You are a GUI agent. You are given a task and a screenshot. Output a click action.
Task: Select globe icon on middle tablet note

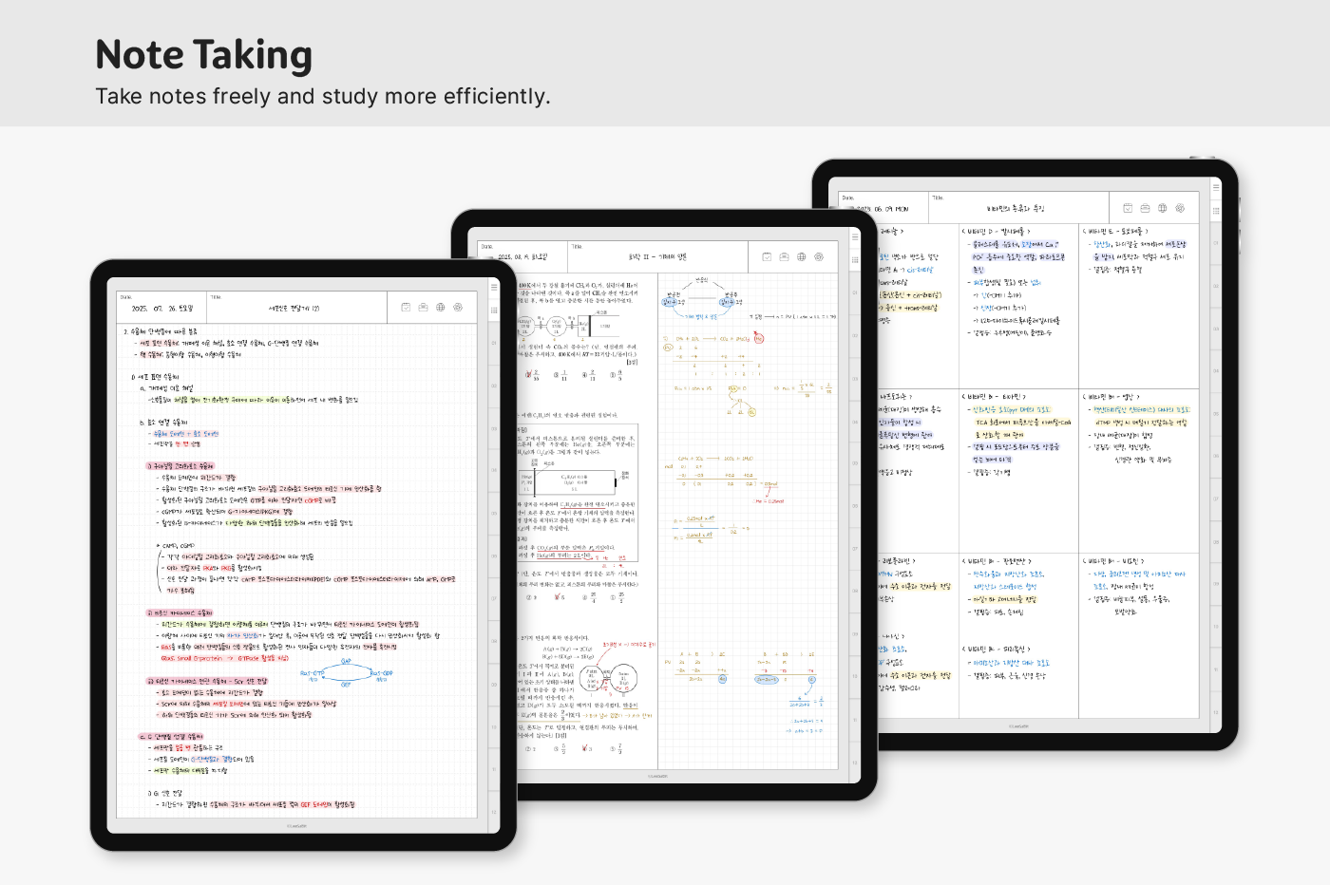[801, 256]
